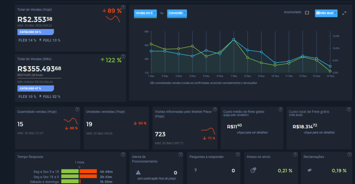The height and width of the screenshot is (184, 355).
Task: Click the CATÁLOGO 33 % bar
Action: click(35, 32)
